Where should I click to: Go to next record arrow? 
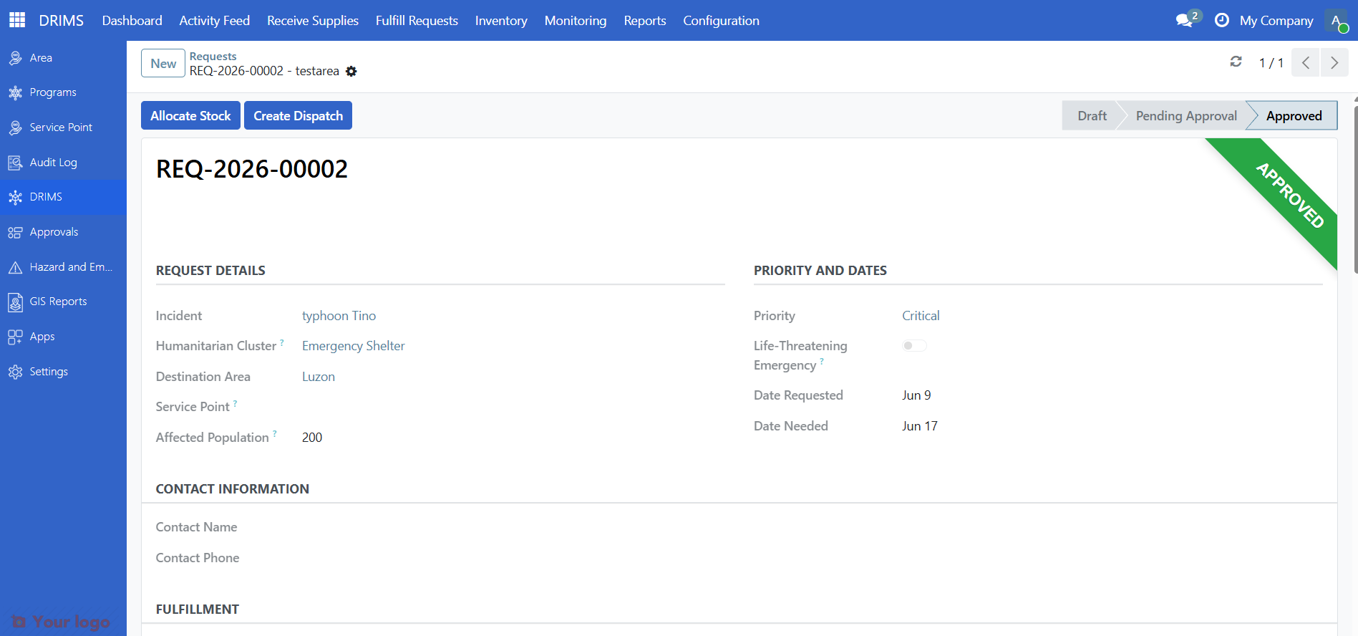point(1334,63)
